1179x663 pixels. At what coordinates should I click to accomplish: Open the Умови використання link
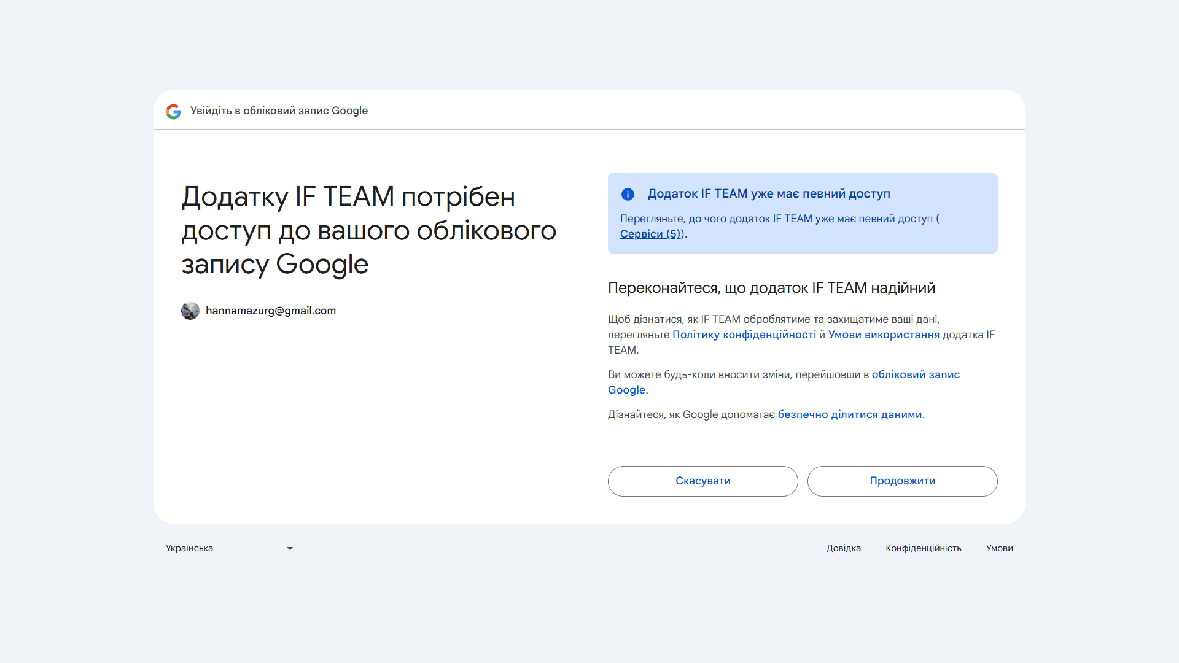[883, 335]
